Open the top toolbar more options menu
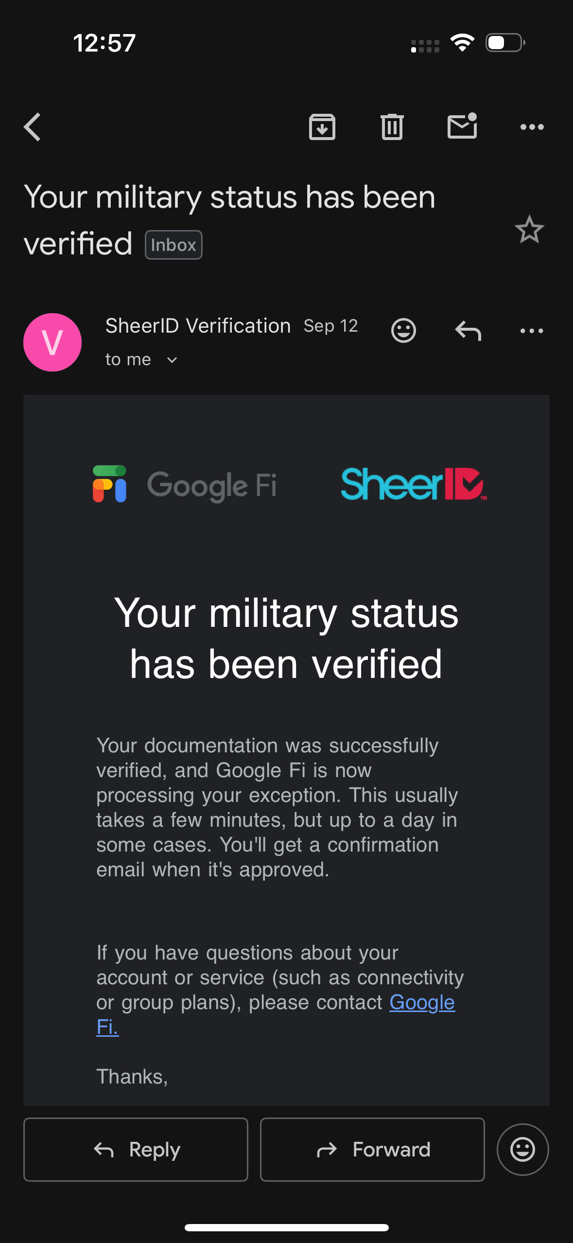 (x=532, y=127)
